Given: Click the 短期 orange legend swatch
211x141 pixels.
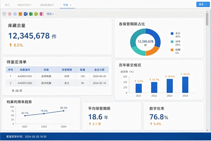Looking at the screenshot, I should tap(172, 50).
